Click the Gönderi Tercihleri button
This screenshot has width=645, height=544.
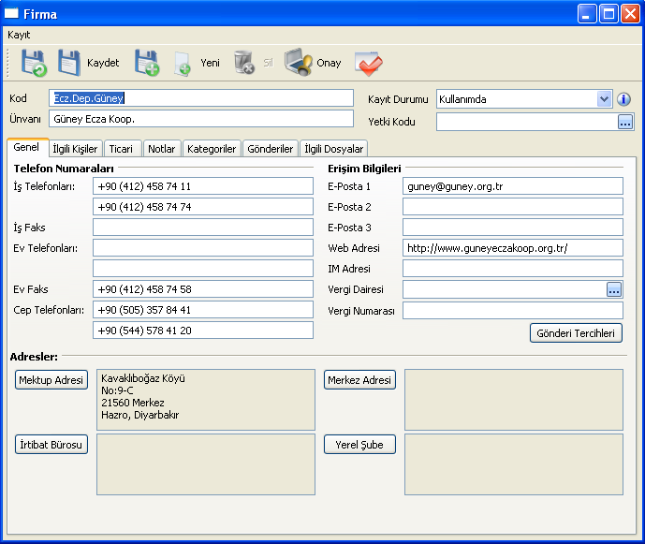click(576, 333)
